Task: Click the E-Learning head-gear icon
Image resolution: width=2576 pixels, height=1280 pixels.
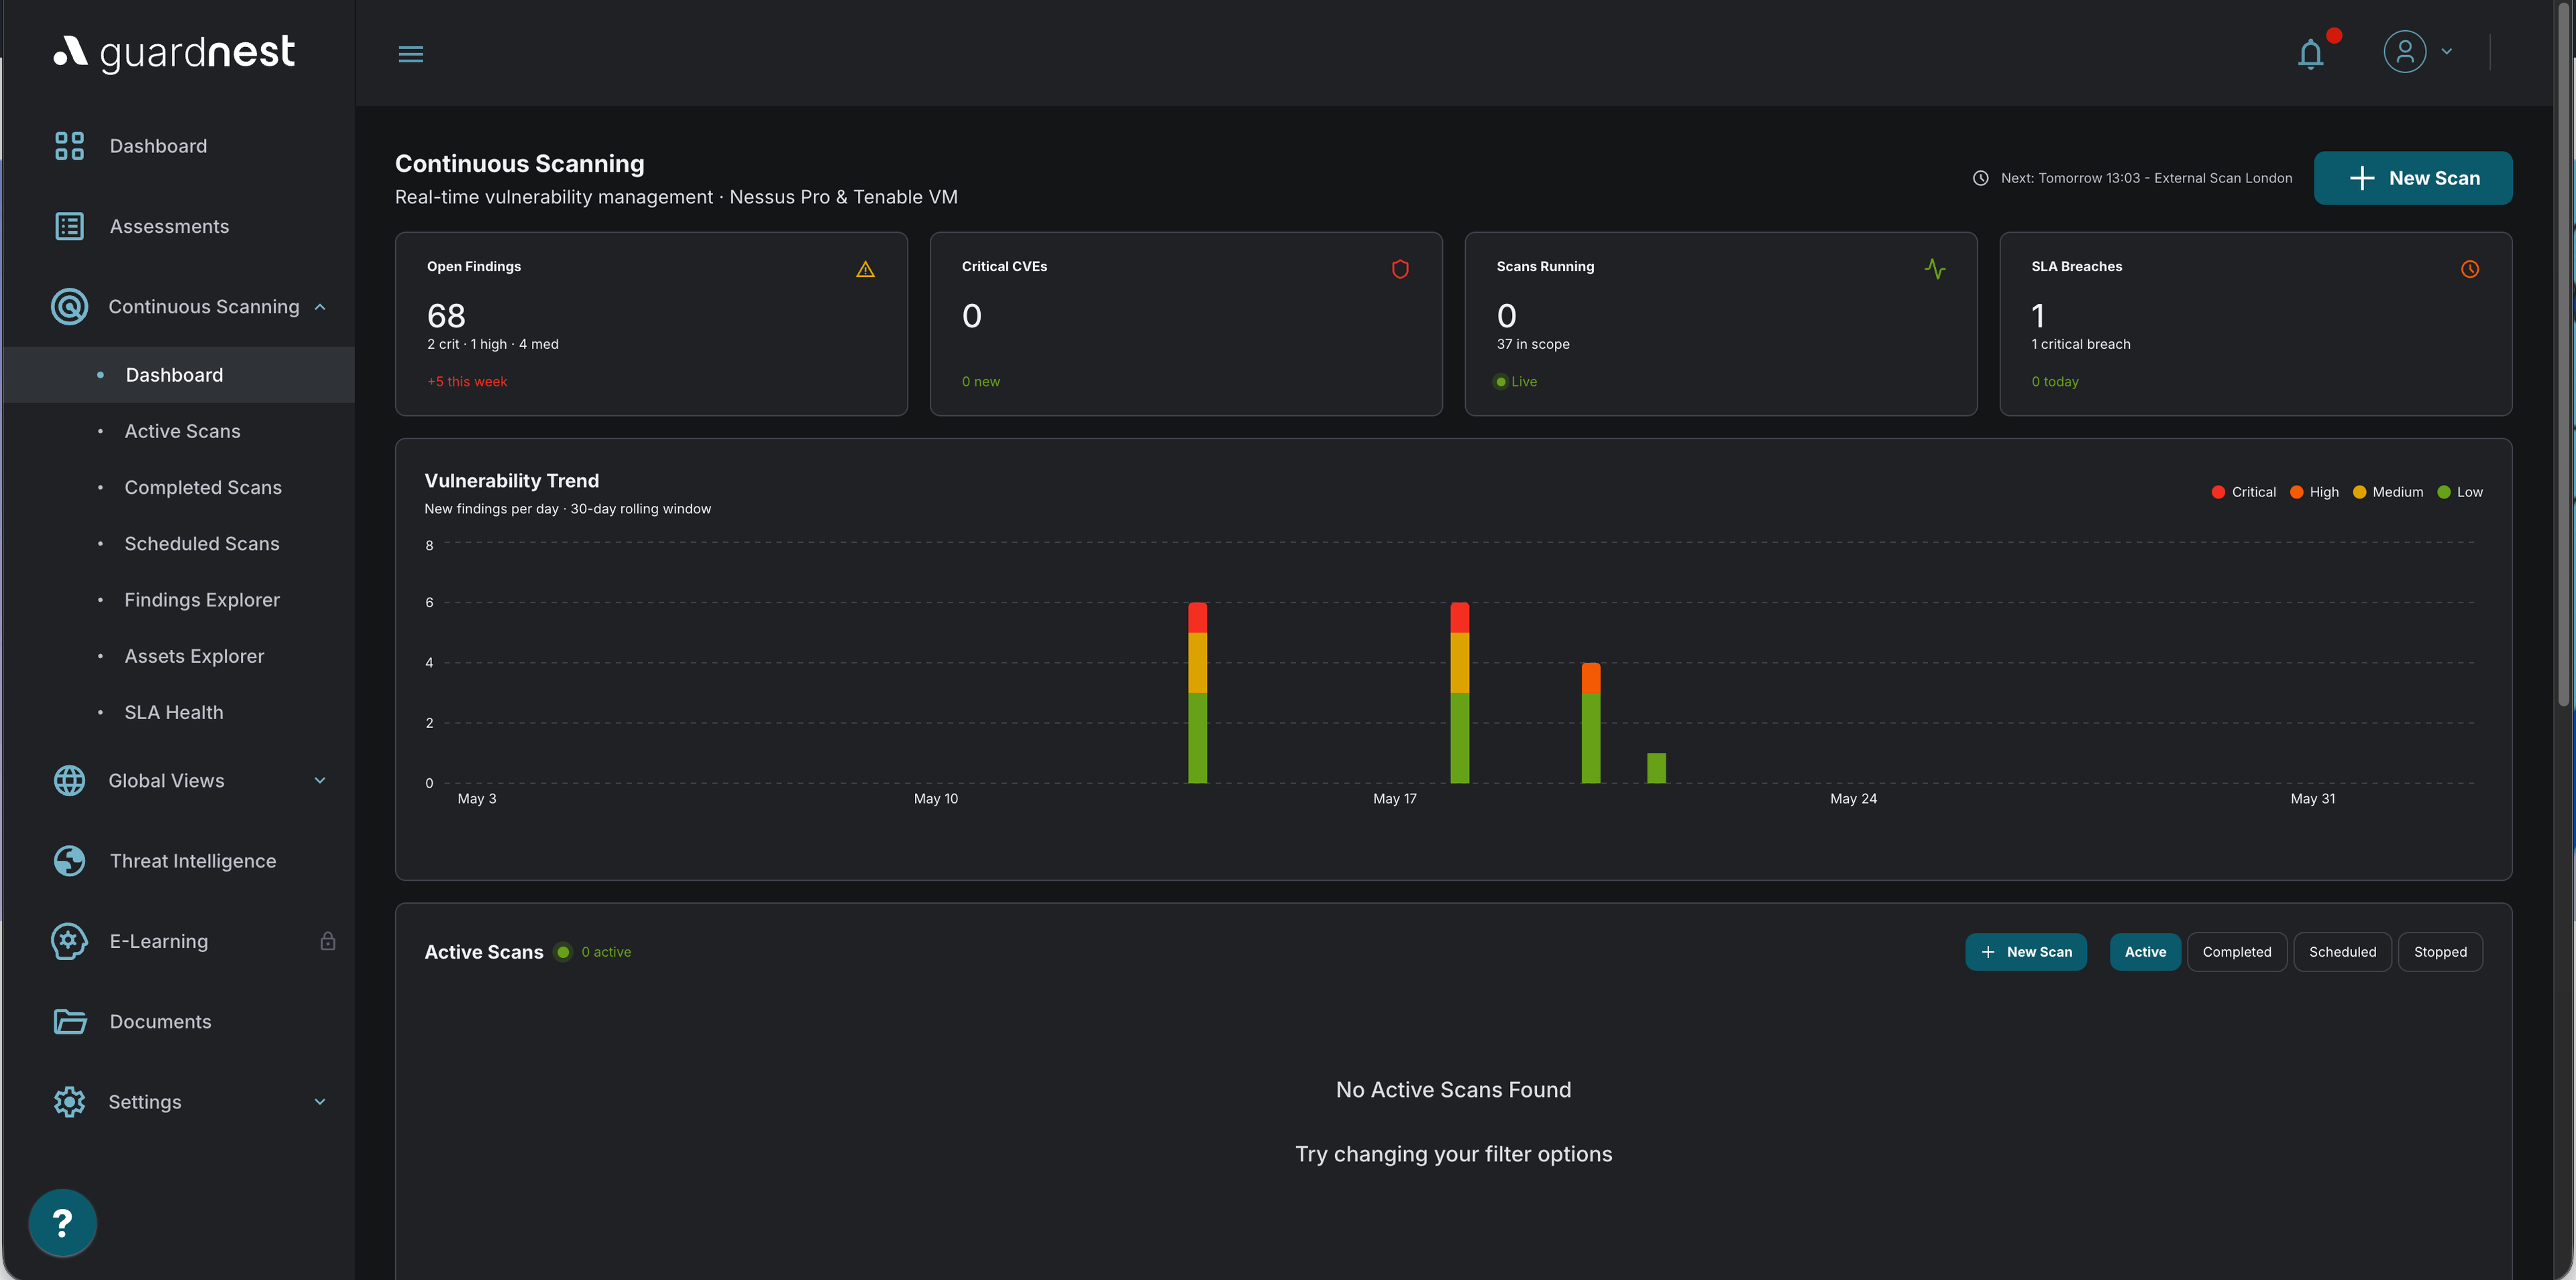Action: point(69,941)
